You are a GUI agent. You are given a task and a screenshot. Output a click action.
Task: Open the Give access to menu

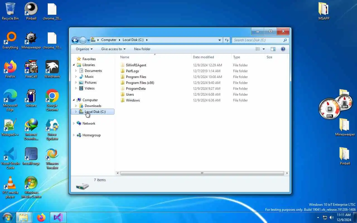click(113, 49)
